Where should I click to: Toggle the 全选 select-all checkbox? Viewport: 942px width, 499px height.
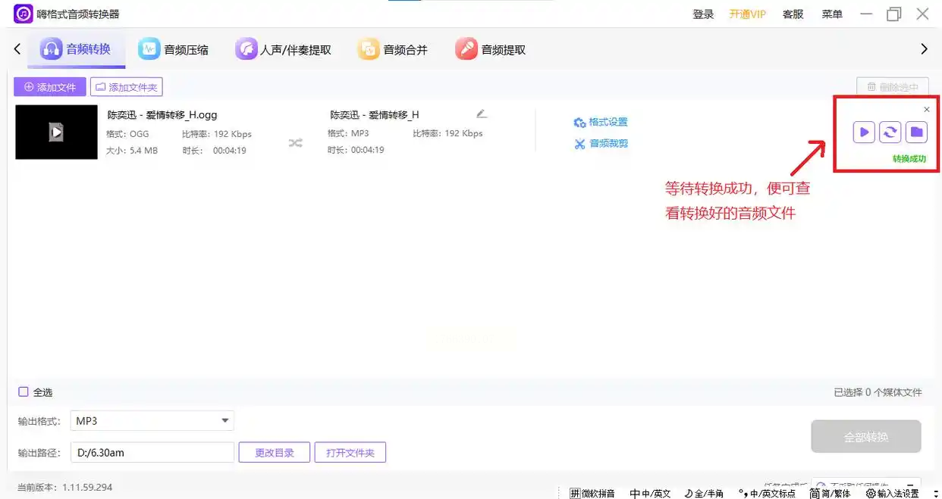point(24,392)
